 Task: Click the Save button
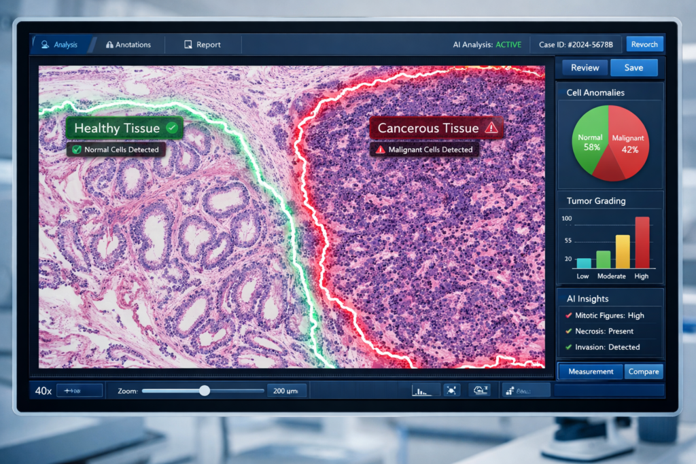(x=633, y=68)
